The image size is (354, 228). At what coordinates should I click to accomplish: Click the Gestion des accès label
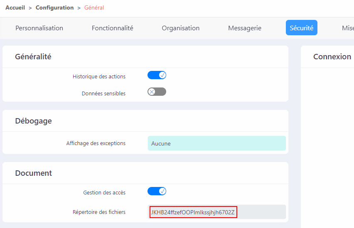coord(104,193)
